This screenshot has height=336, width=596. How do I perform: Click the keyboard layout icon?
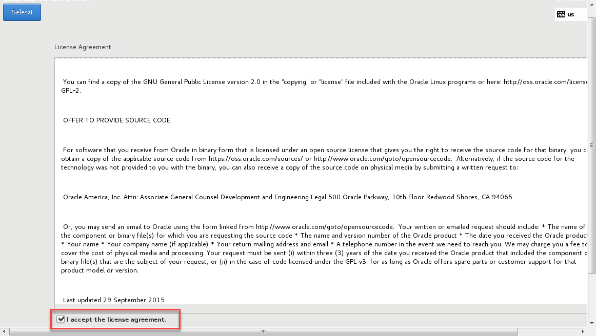click(x=561, y=14)
